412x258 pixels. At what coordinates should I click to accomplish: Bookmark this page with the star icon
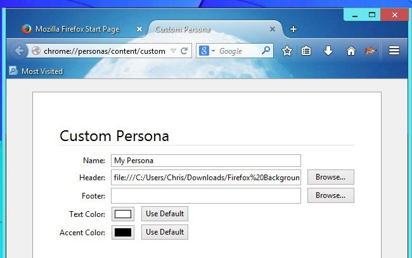point(287,51)
